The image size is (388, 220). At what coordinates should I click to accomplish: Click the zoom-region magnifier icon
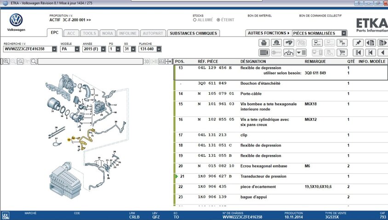click(20, 61)
